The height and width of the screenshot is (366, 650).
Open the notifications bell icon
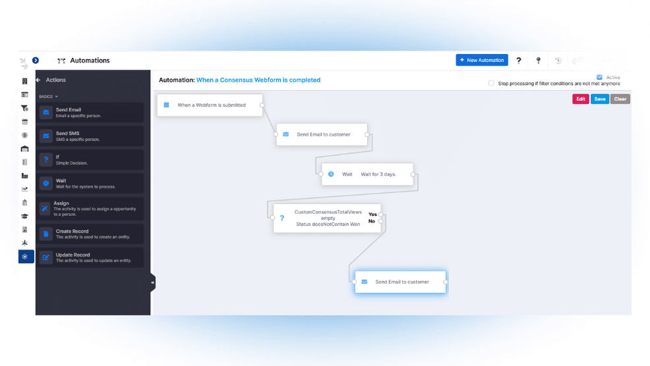click(575, 61)
